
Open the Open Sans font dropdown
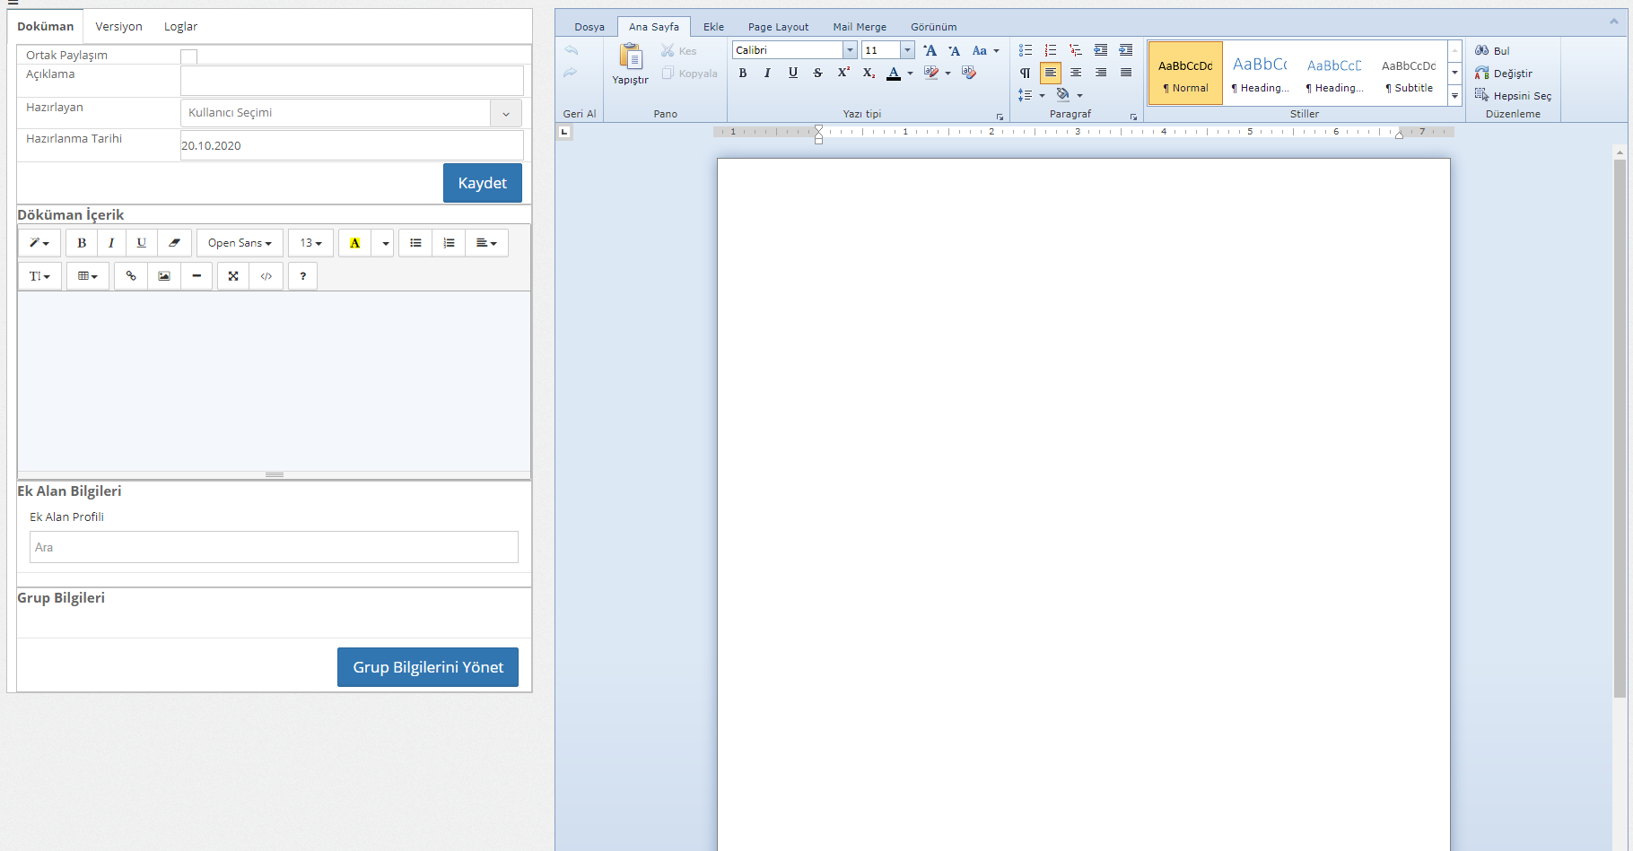pyautogui.click(x=239, y=242)
